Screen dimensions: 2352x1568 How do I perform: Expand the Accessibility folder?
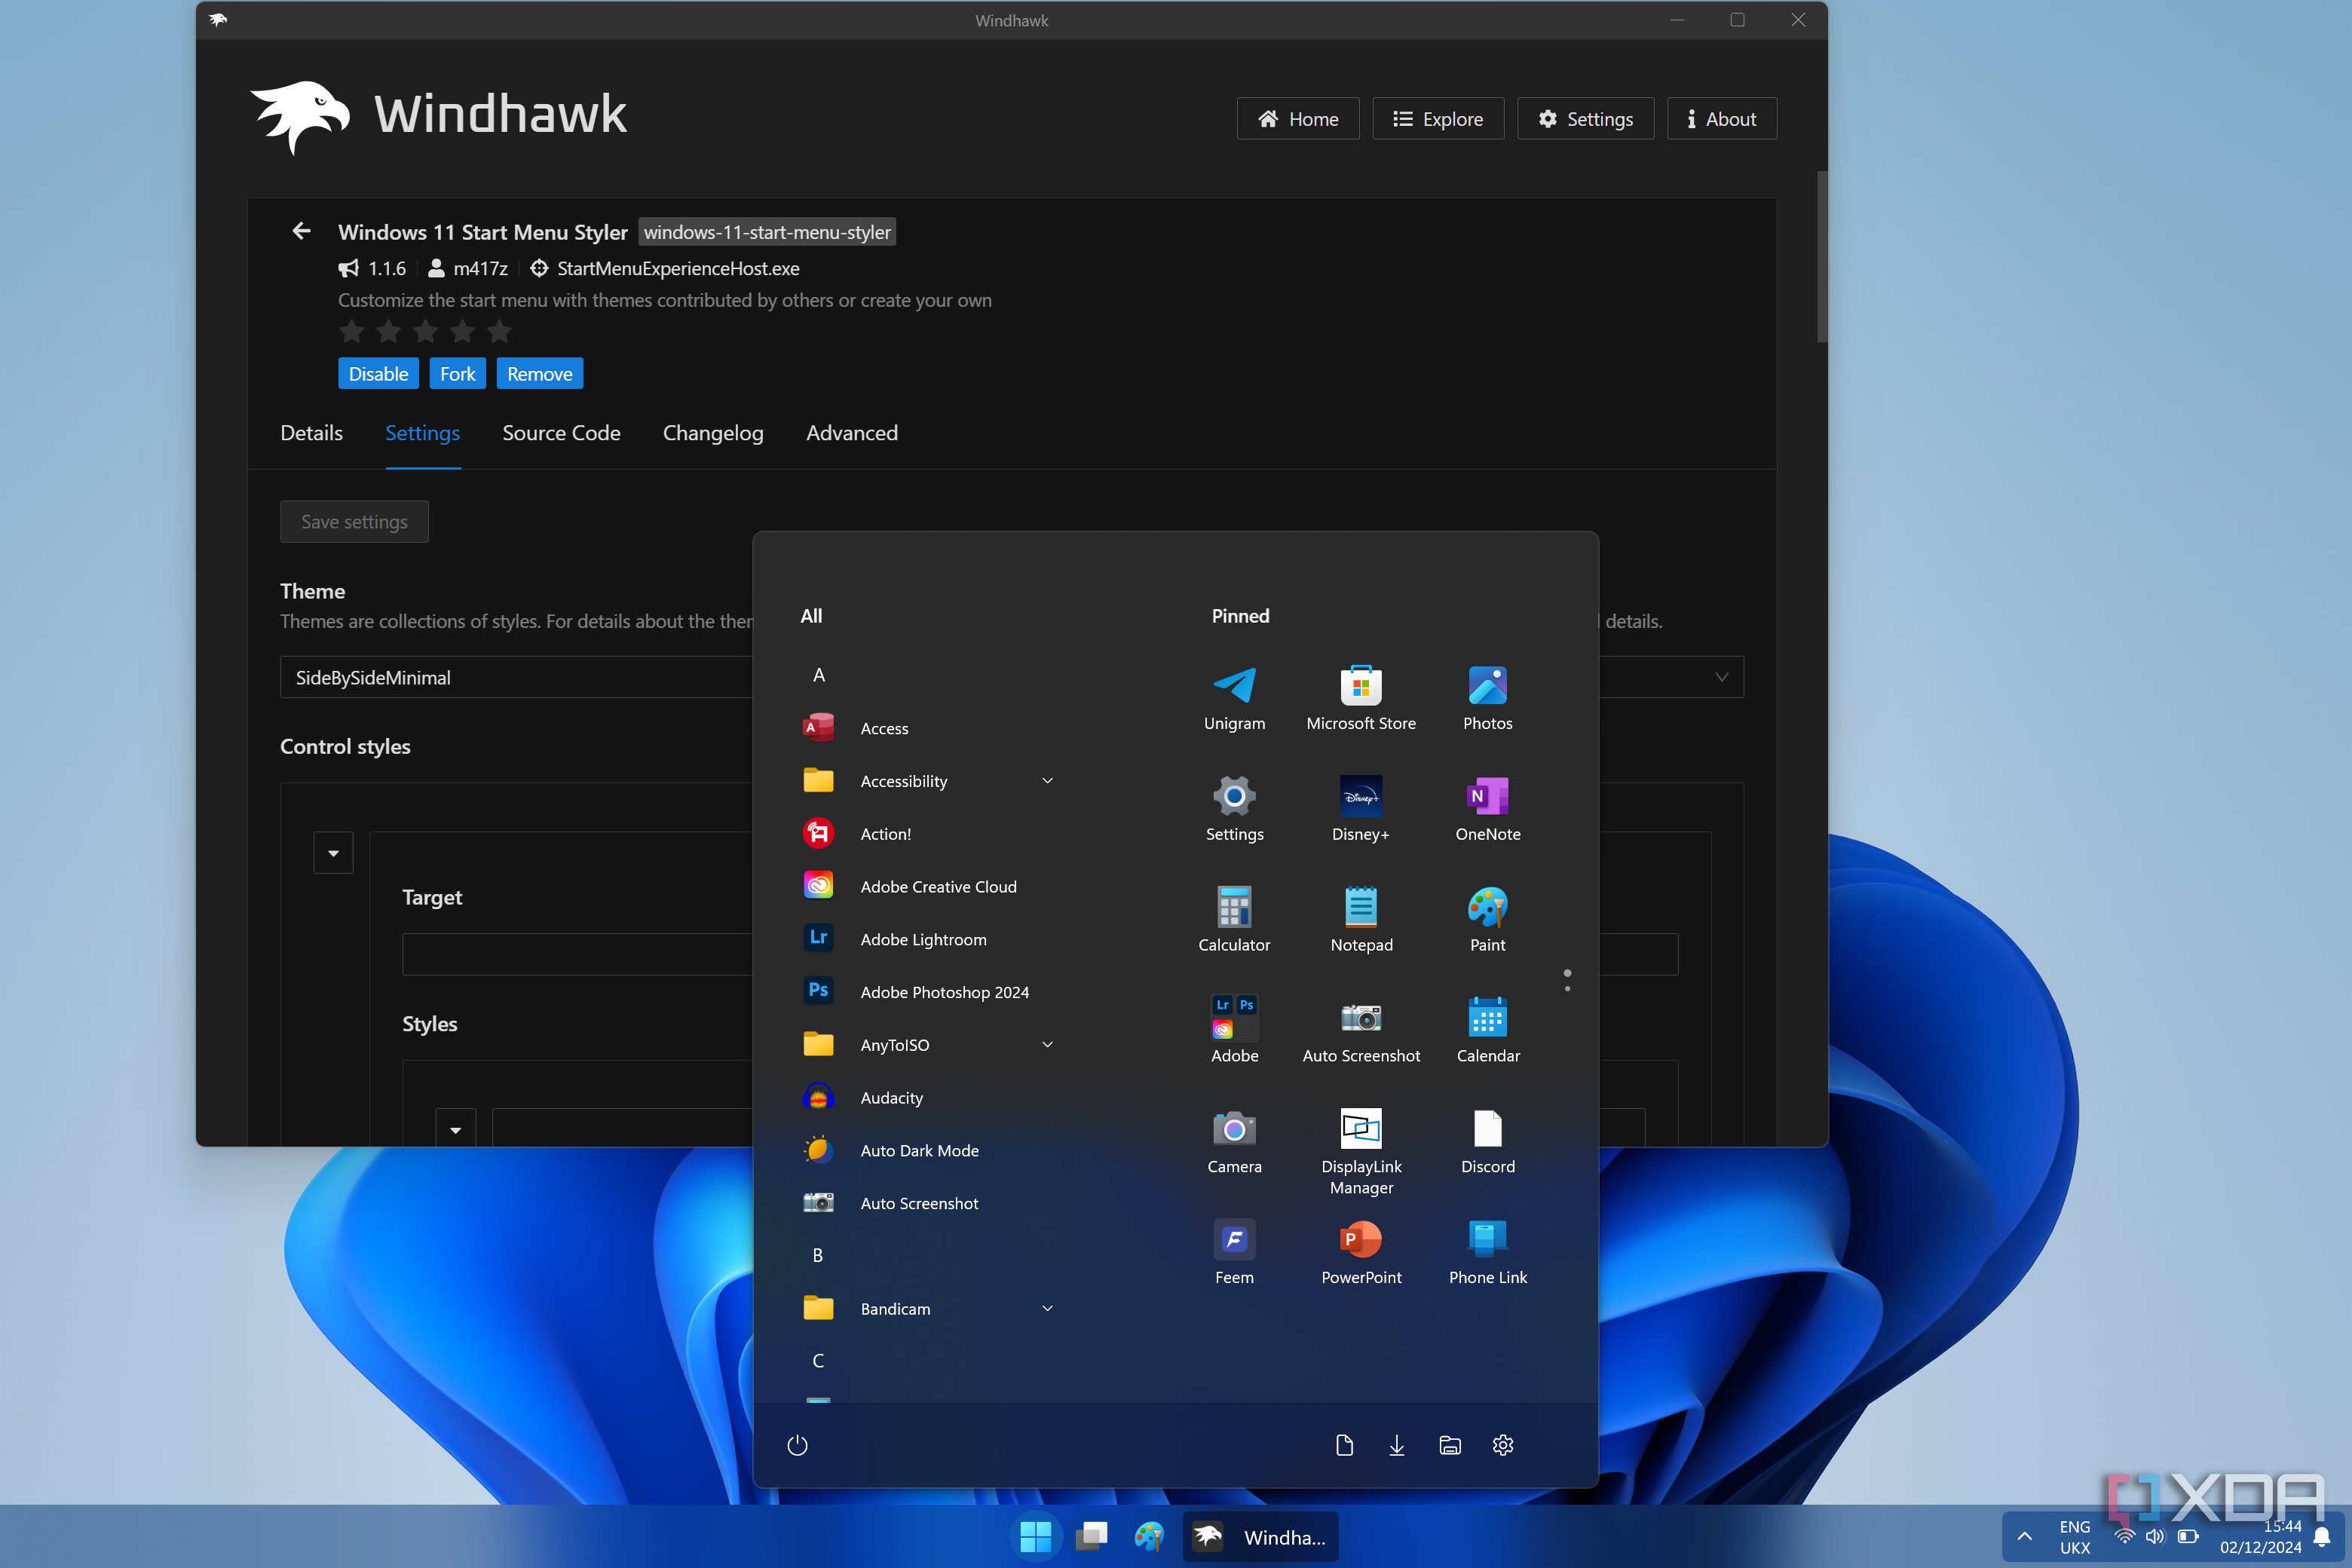[x=1047, y=780]
